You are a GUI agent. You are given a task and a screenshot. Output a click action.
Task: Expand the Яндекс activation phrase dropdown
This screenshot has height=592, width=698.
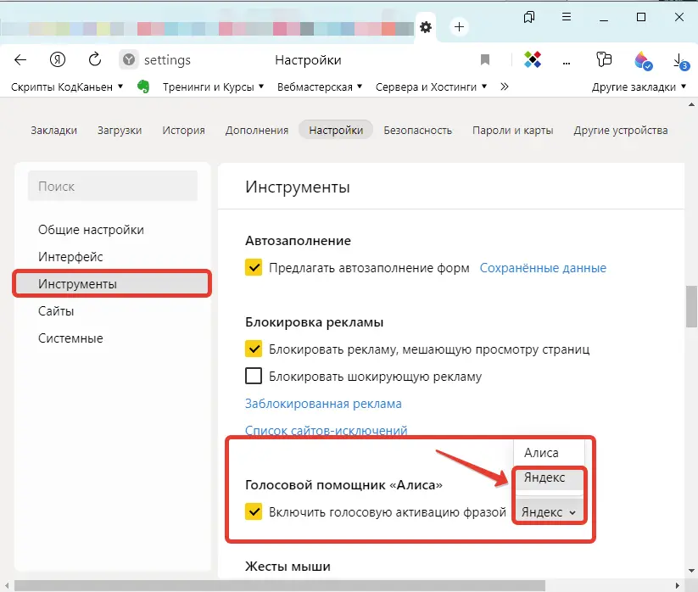[549, 512]
